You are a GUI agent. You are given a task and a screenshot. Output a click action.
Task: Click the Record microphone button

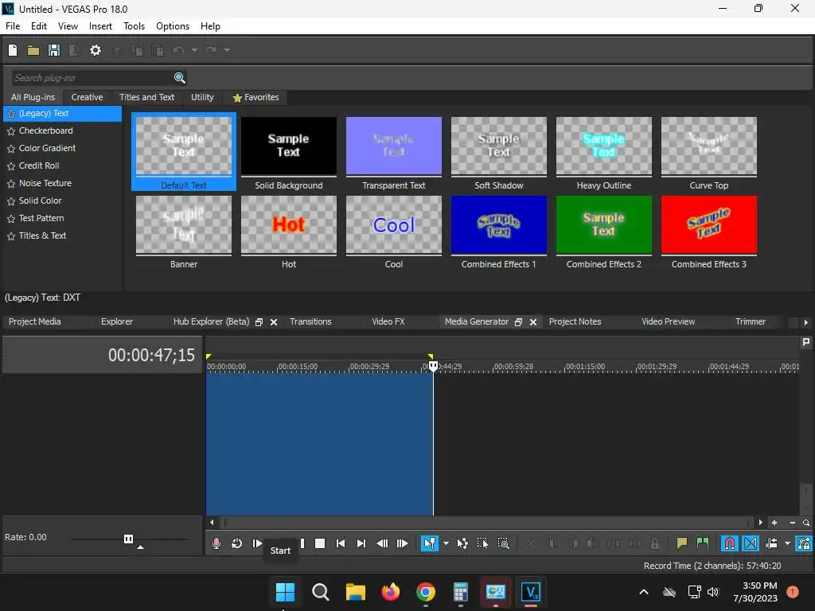pos(216,543)
